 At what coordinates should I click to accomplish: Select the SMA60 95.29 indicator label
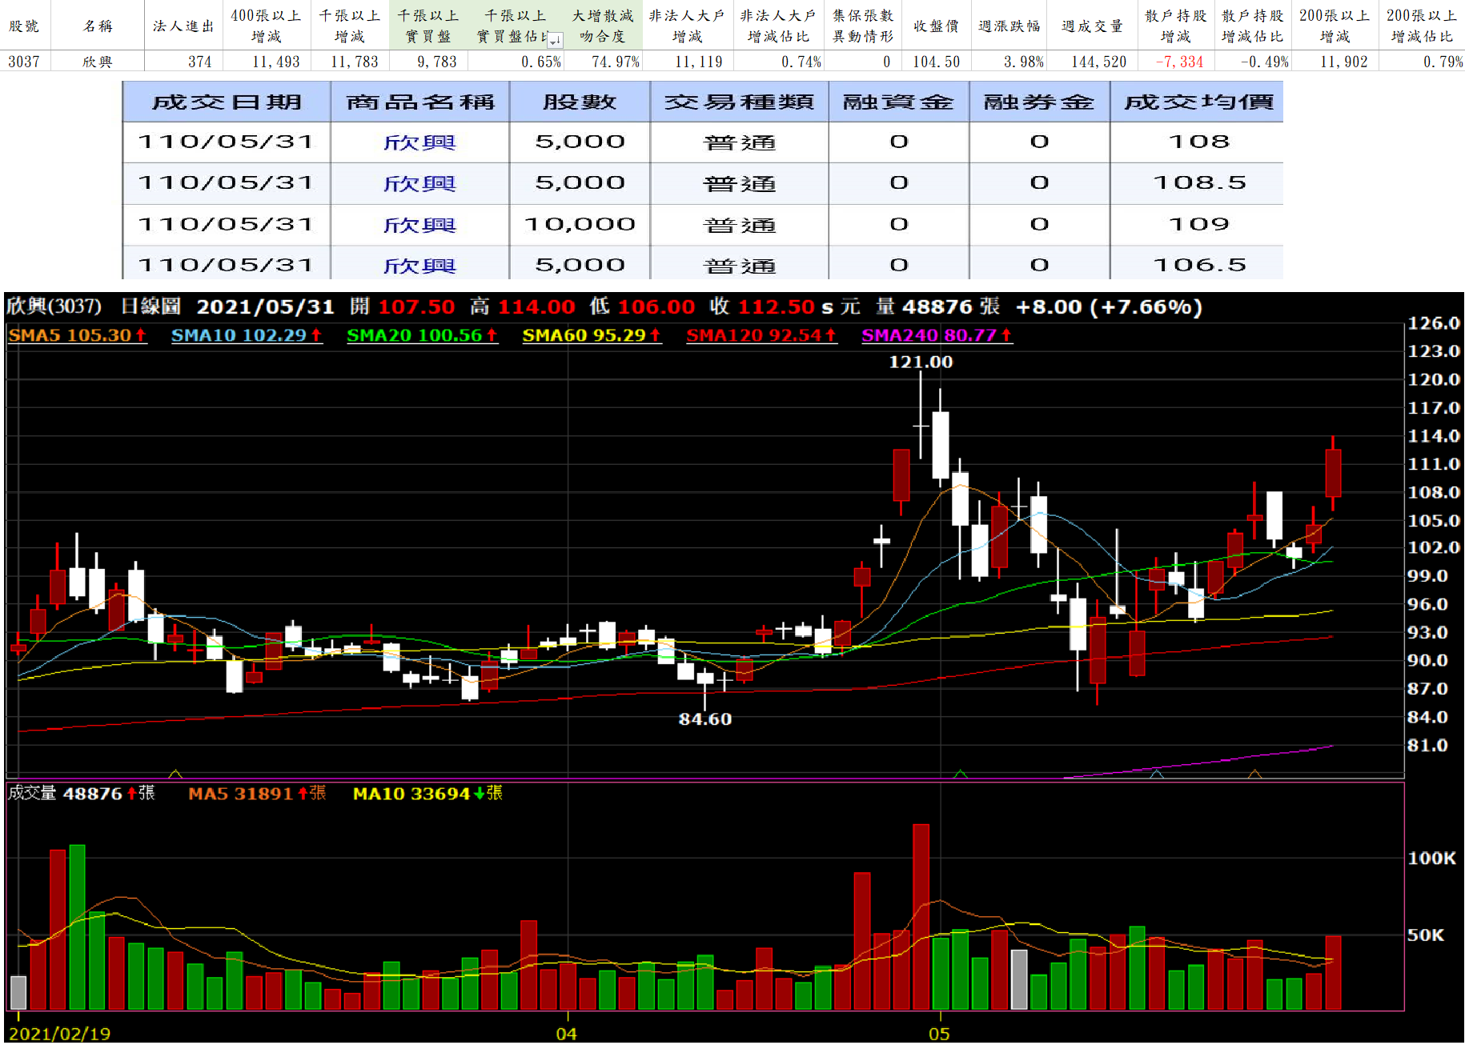coord(592,335)
